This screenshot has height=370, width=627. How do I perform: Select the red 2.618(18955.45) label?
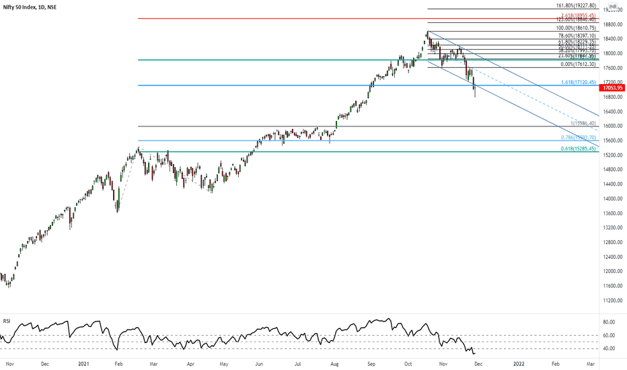click(x=578, y=15)
